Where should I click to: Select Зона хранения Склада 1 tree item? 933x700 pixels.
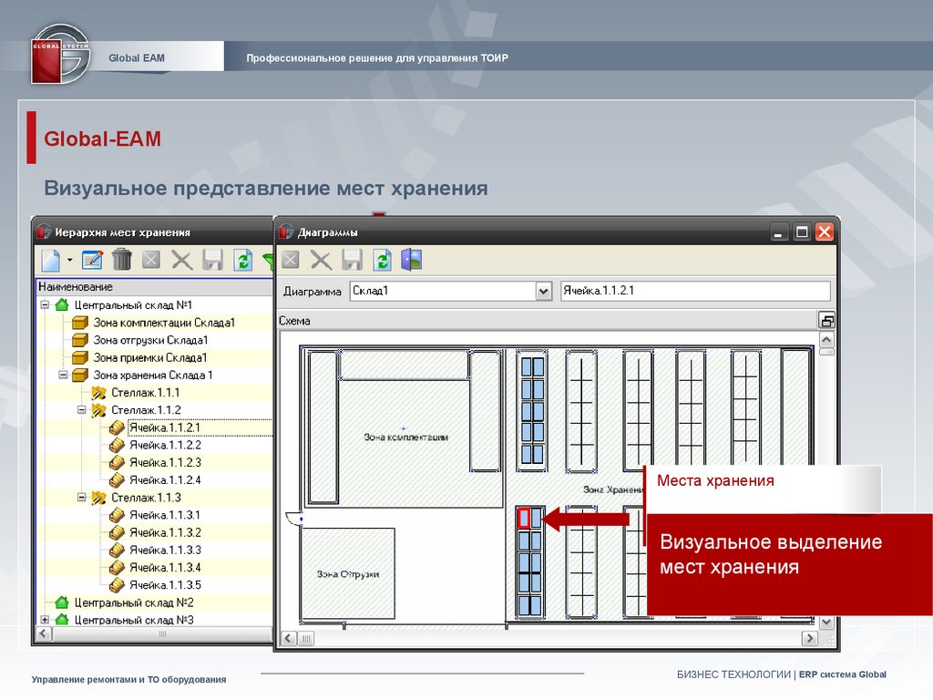152,375
